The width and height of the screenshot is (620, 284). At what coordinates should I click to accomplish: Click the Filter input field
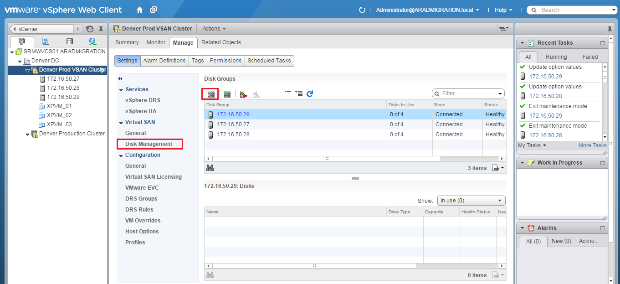pyautogui.click(x=465, y=93)
